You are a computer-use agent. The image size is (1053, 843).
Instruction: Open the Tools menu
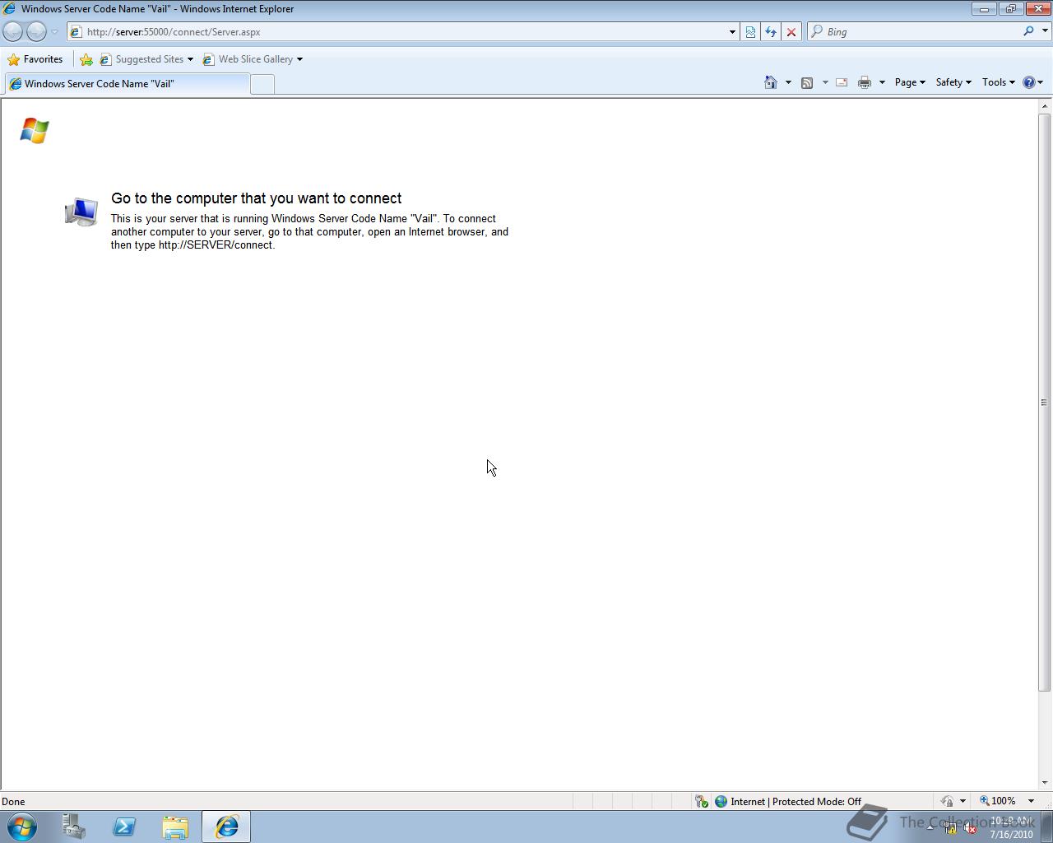click(999, 82)
